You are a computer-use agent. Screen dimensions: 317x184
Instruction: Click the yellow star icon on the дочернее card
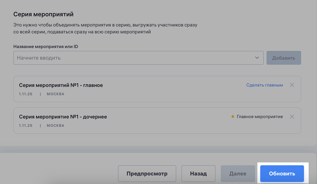[x=233, y=117]
